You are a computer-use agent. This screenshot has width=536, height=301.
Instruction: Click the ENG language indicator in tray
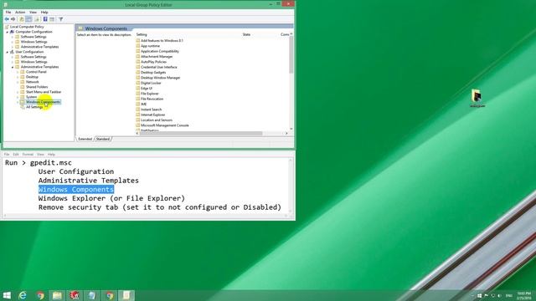click(x=509, y=295)
